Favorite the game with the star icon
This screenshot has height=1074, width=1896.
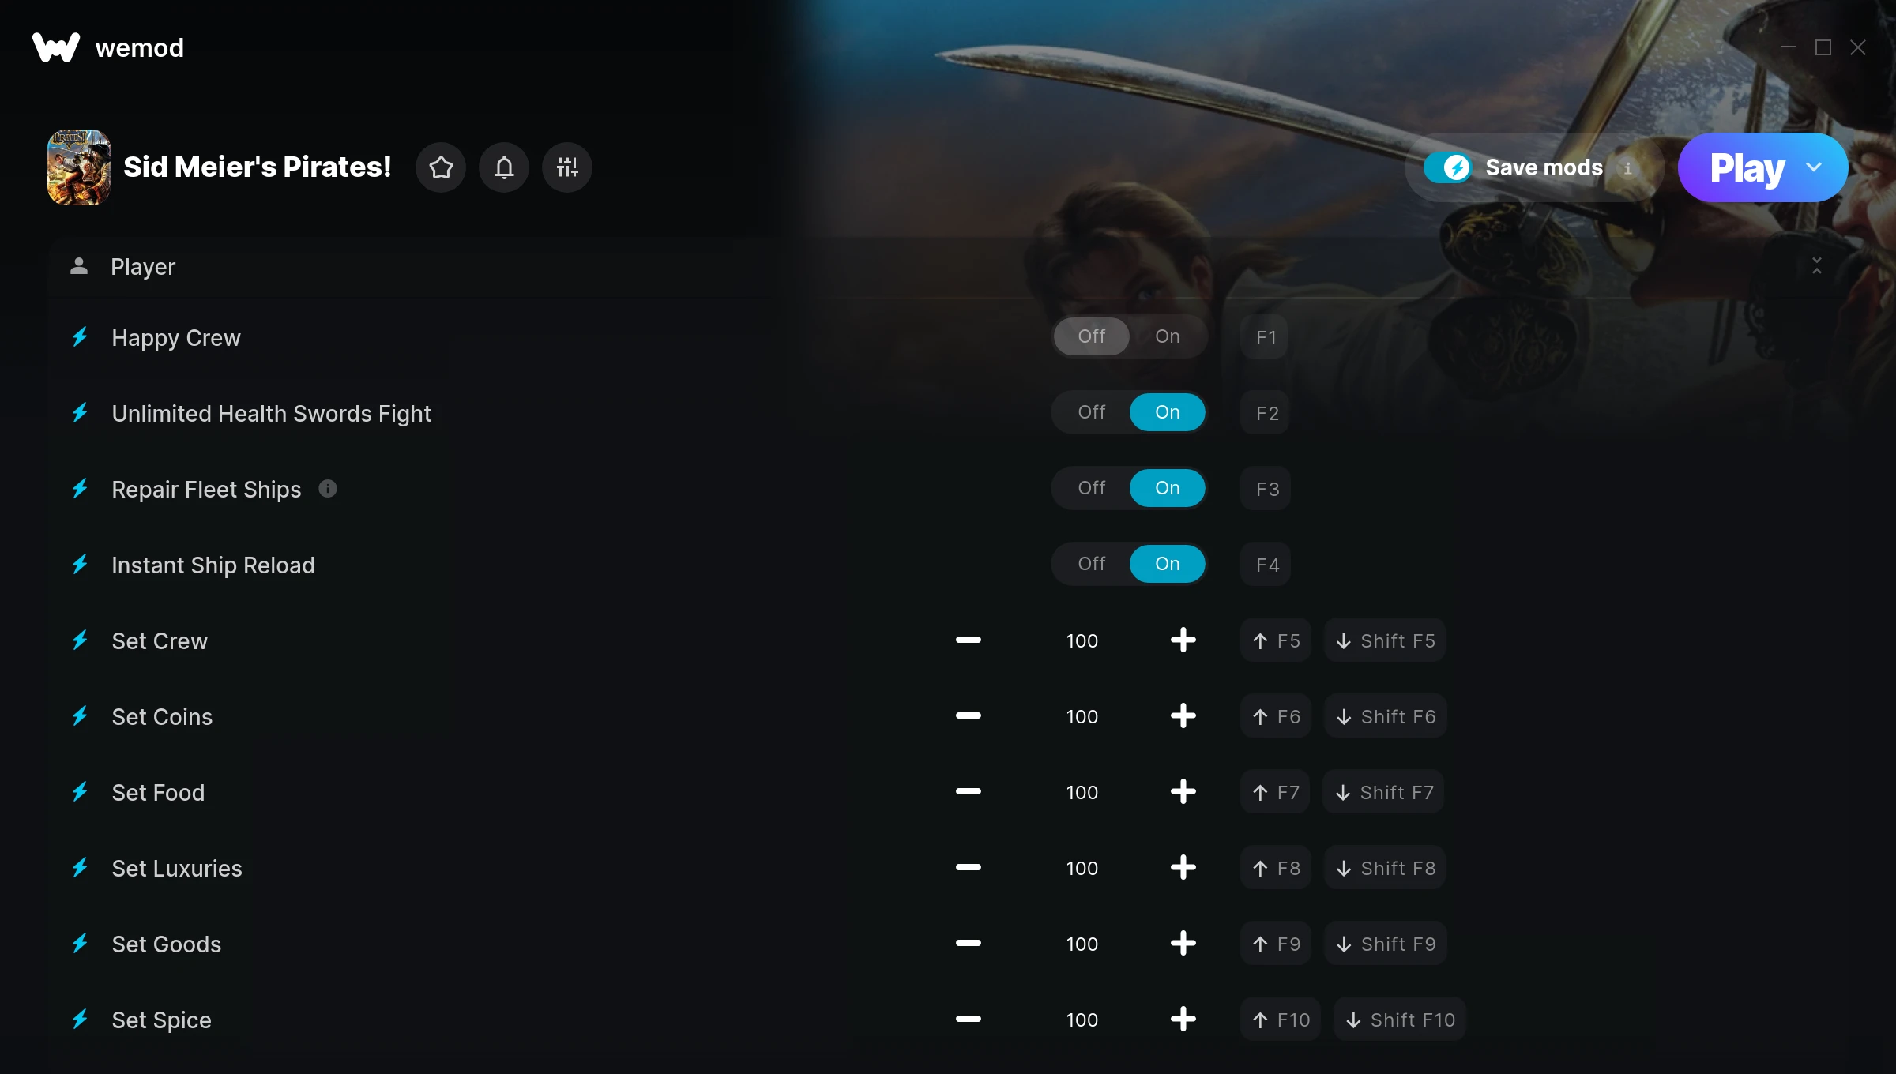click(441, 167)
